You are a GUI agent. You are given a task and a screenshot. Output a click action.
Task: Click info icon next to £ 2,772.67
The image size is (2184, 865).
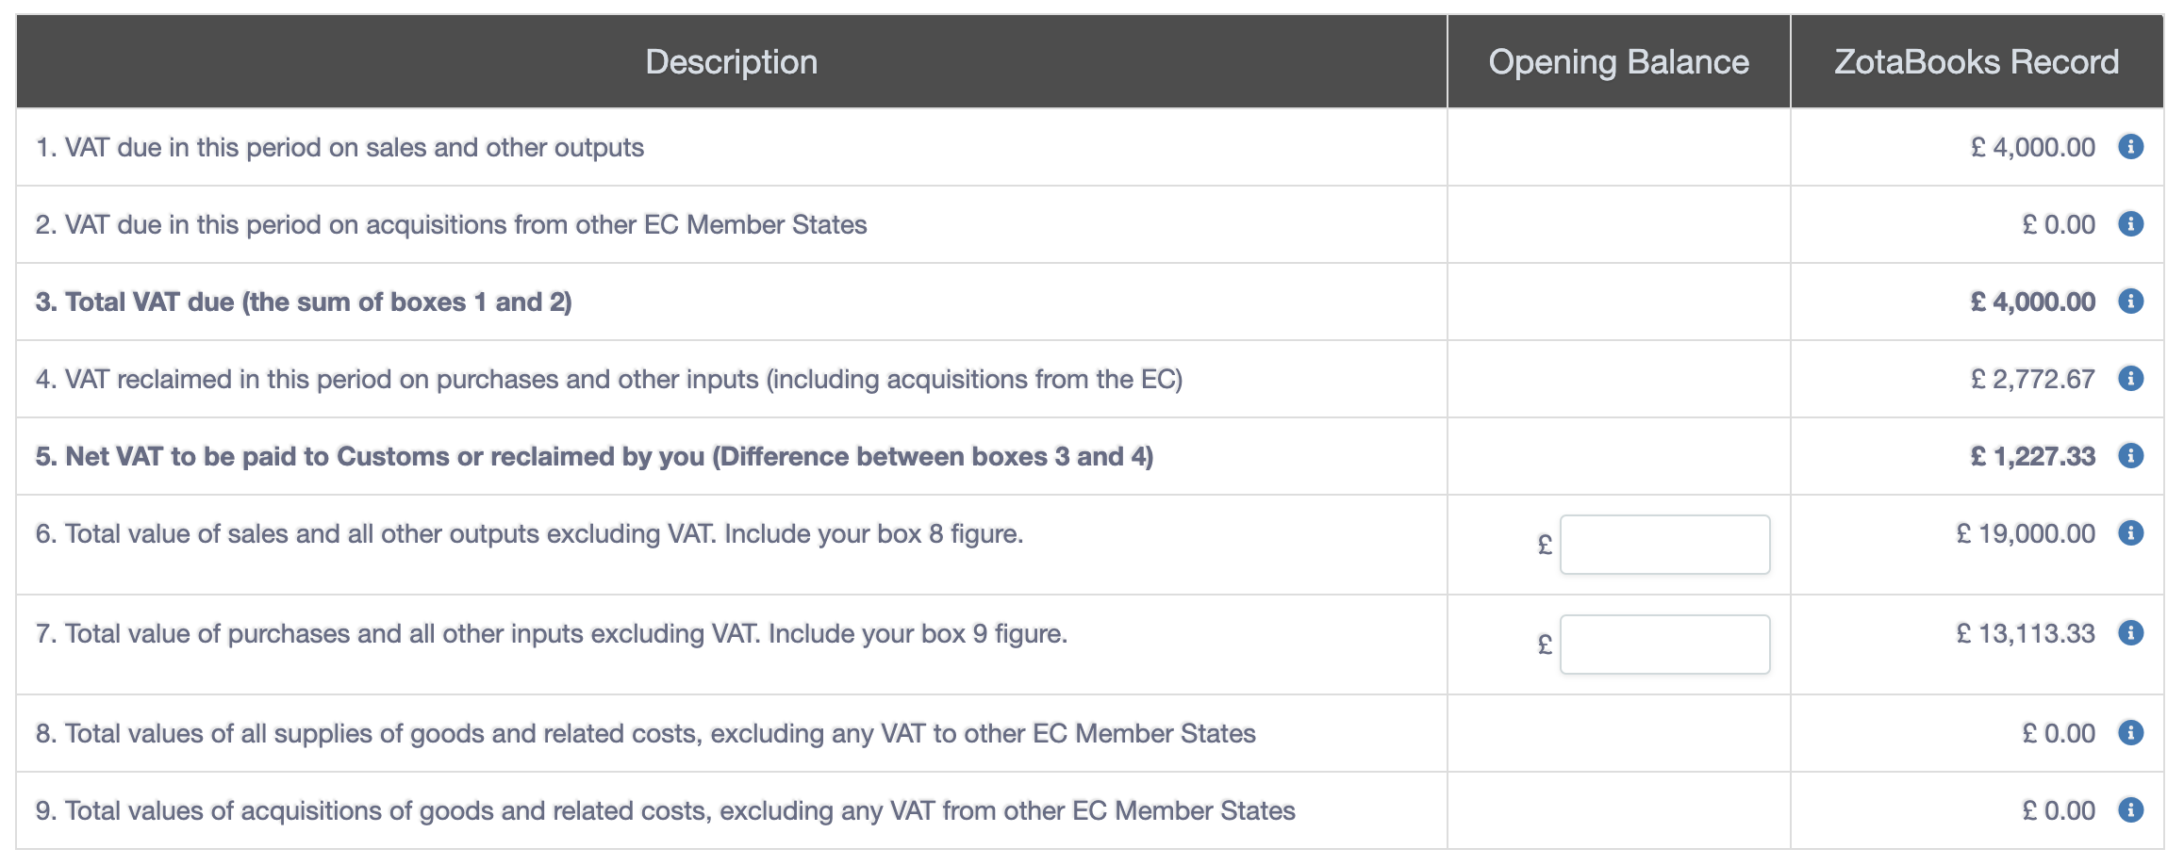[2130, 379]
